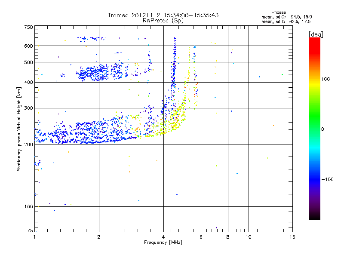Click the colorbar tick label '0'
The image size is (344, 258).
pos(322,129)
